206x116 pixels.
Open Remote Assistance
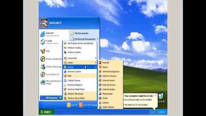tap(80, 85)
